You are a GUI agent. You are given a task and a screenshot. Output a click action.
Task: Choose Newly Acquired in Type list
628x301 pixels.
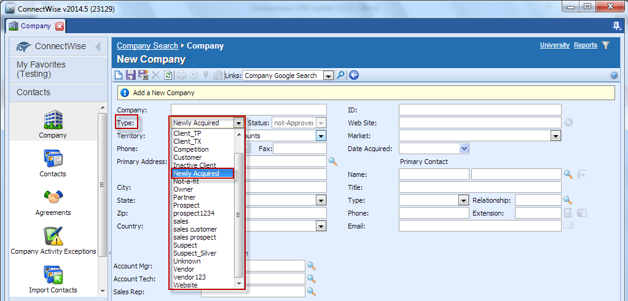[202, 173]
